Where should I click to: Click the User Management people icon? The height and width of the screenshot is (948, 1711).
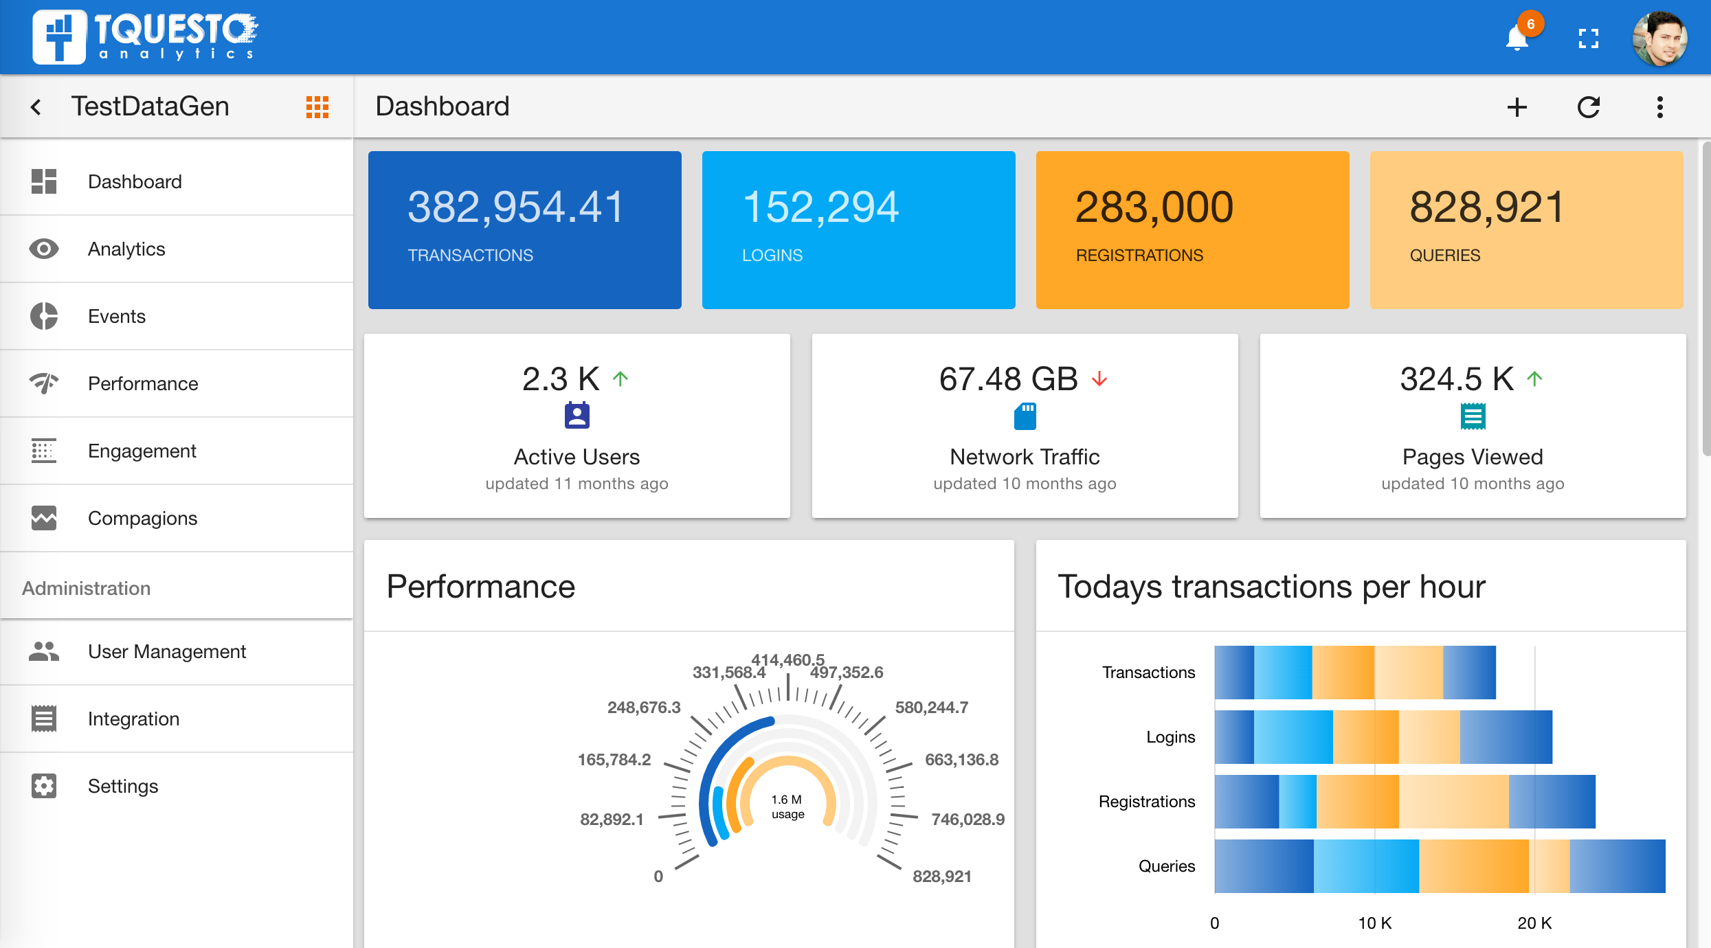pyautogui.click(x=44, y=651)
